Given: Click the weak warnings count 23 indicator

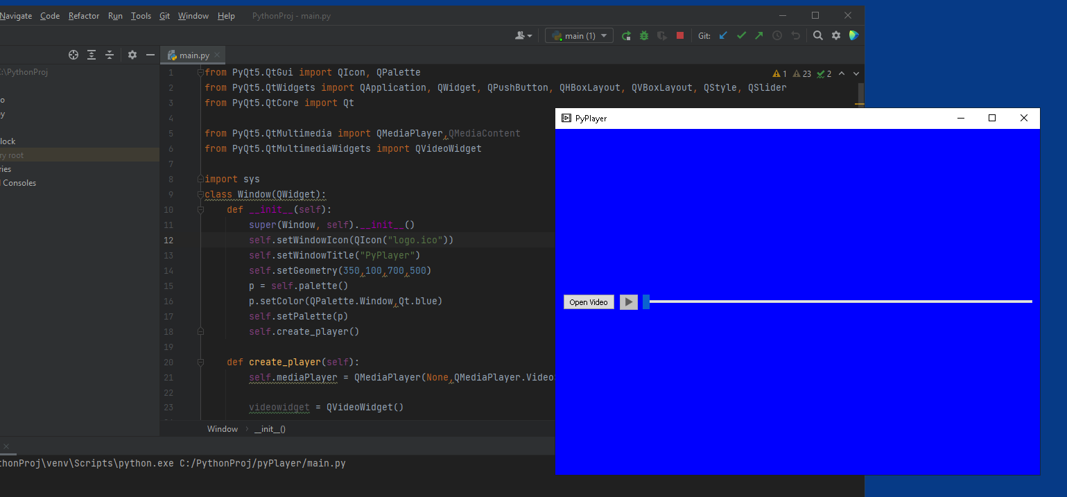Looking at the screenshot, I should [801, 73].
